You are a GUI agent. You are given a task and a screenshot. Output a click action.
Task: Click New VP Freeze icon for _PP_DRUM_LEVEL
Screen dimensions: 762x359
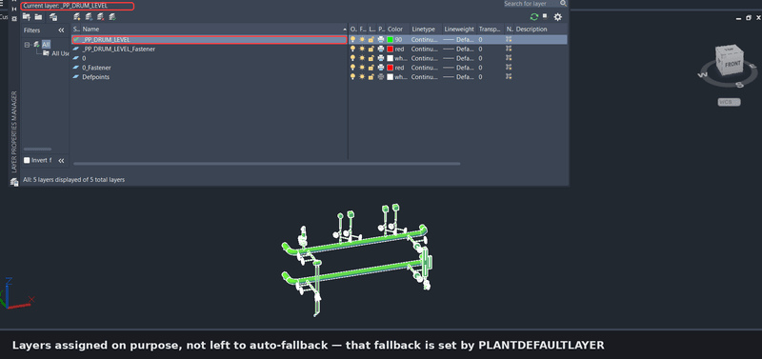pyautogui.click(x=509, y=39)
